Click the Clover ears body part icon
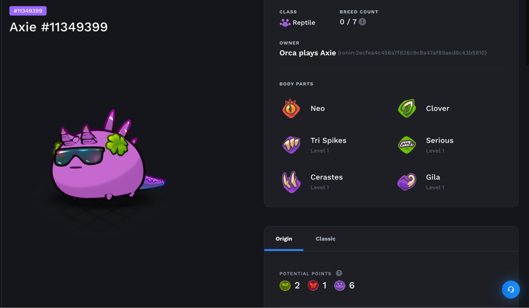529x308 pixels. (407, 108)
